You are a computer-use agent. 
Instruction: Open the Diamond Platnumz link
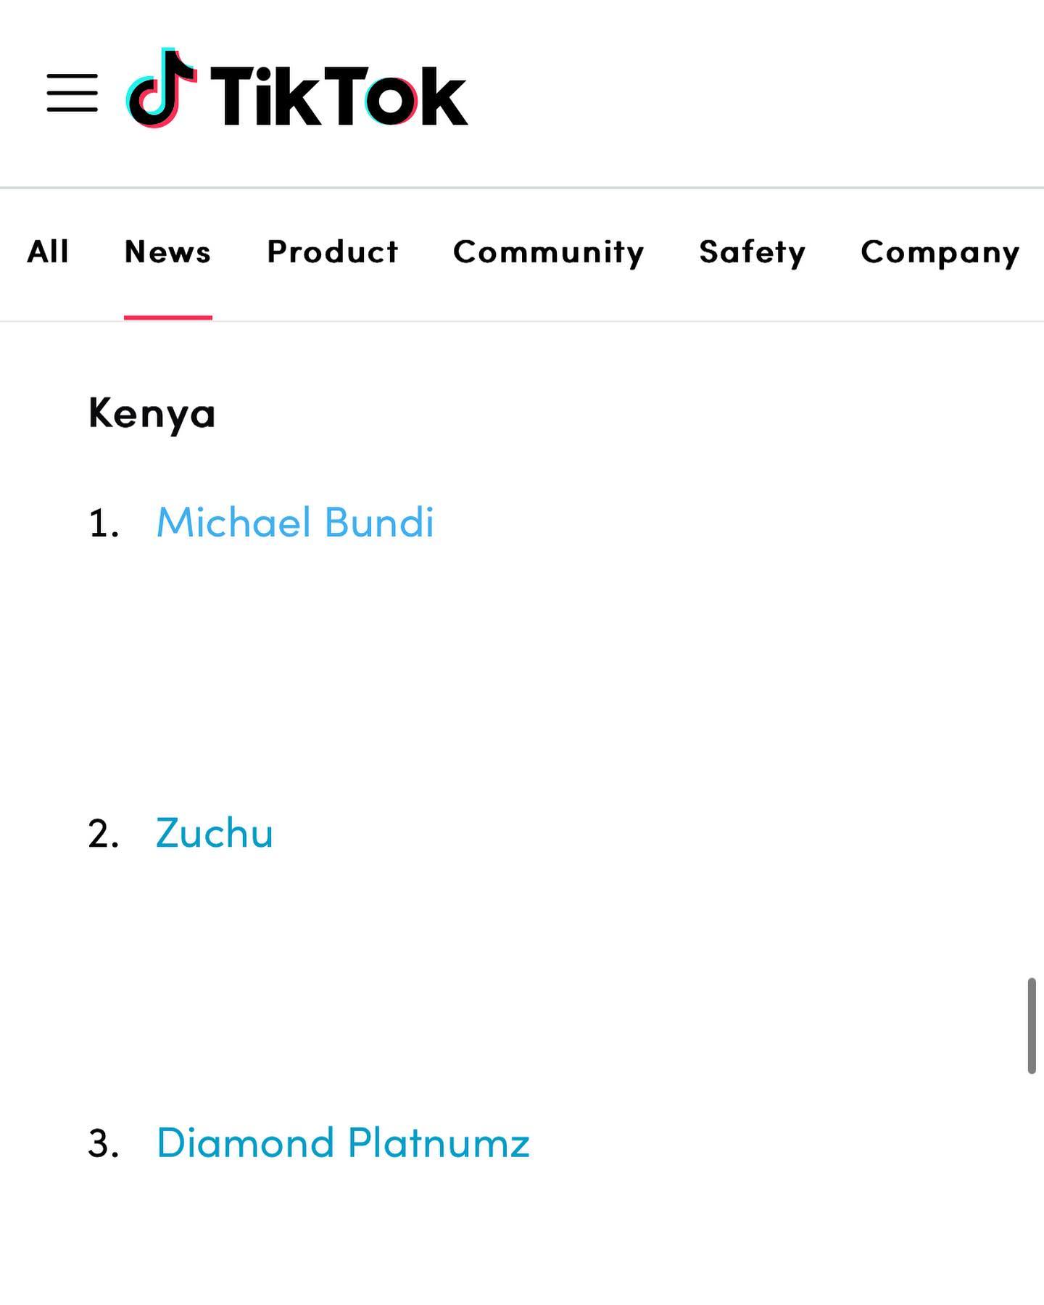[343, 1143]
